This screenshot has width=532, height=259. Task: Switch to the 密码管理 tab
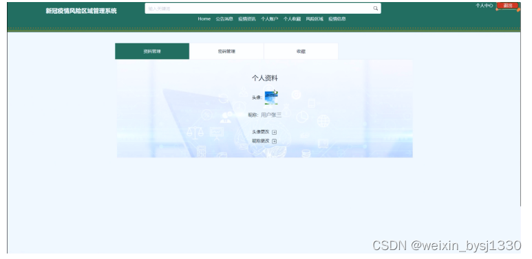pyautogui.click(x=226, y=51)
